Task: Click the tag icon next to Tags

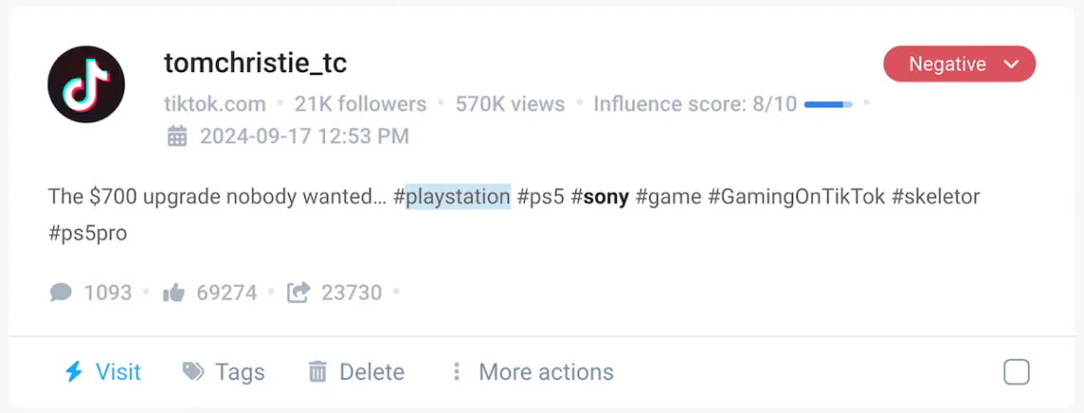Action: (194, 371)
